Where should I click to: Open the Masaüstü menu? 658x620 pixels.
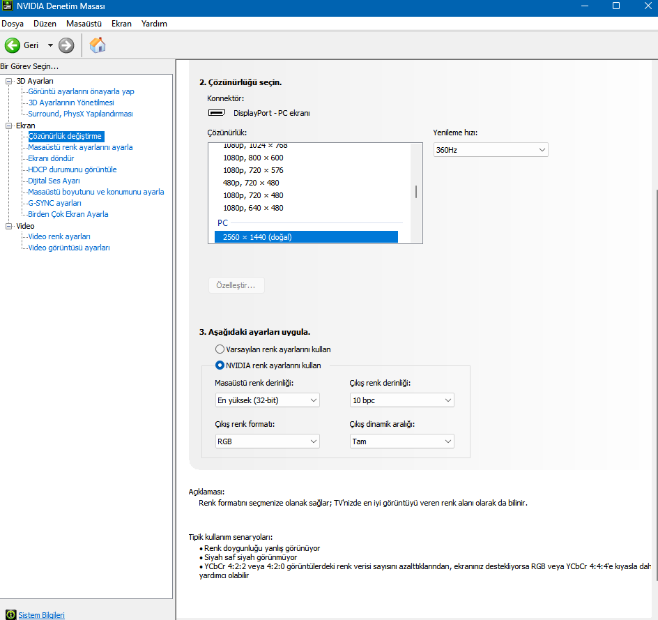[x=84, y=24]
